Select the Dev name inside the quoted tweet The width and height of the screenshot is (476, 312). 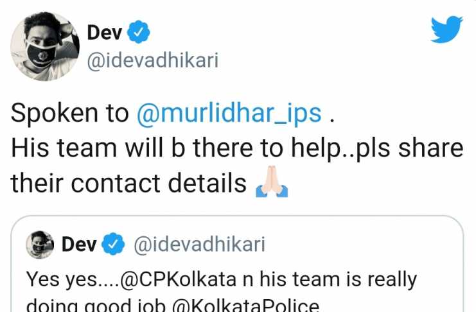pyautogui.click(x=79, y=245)
